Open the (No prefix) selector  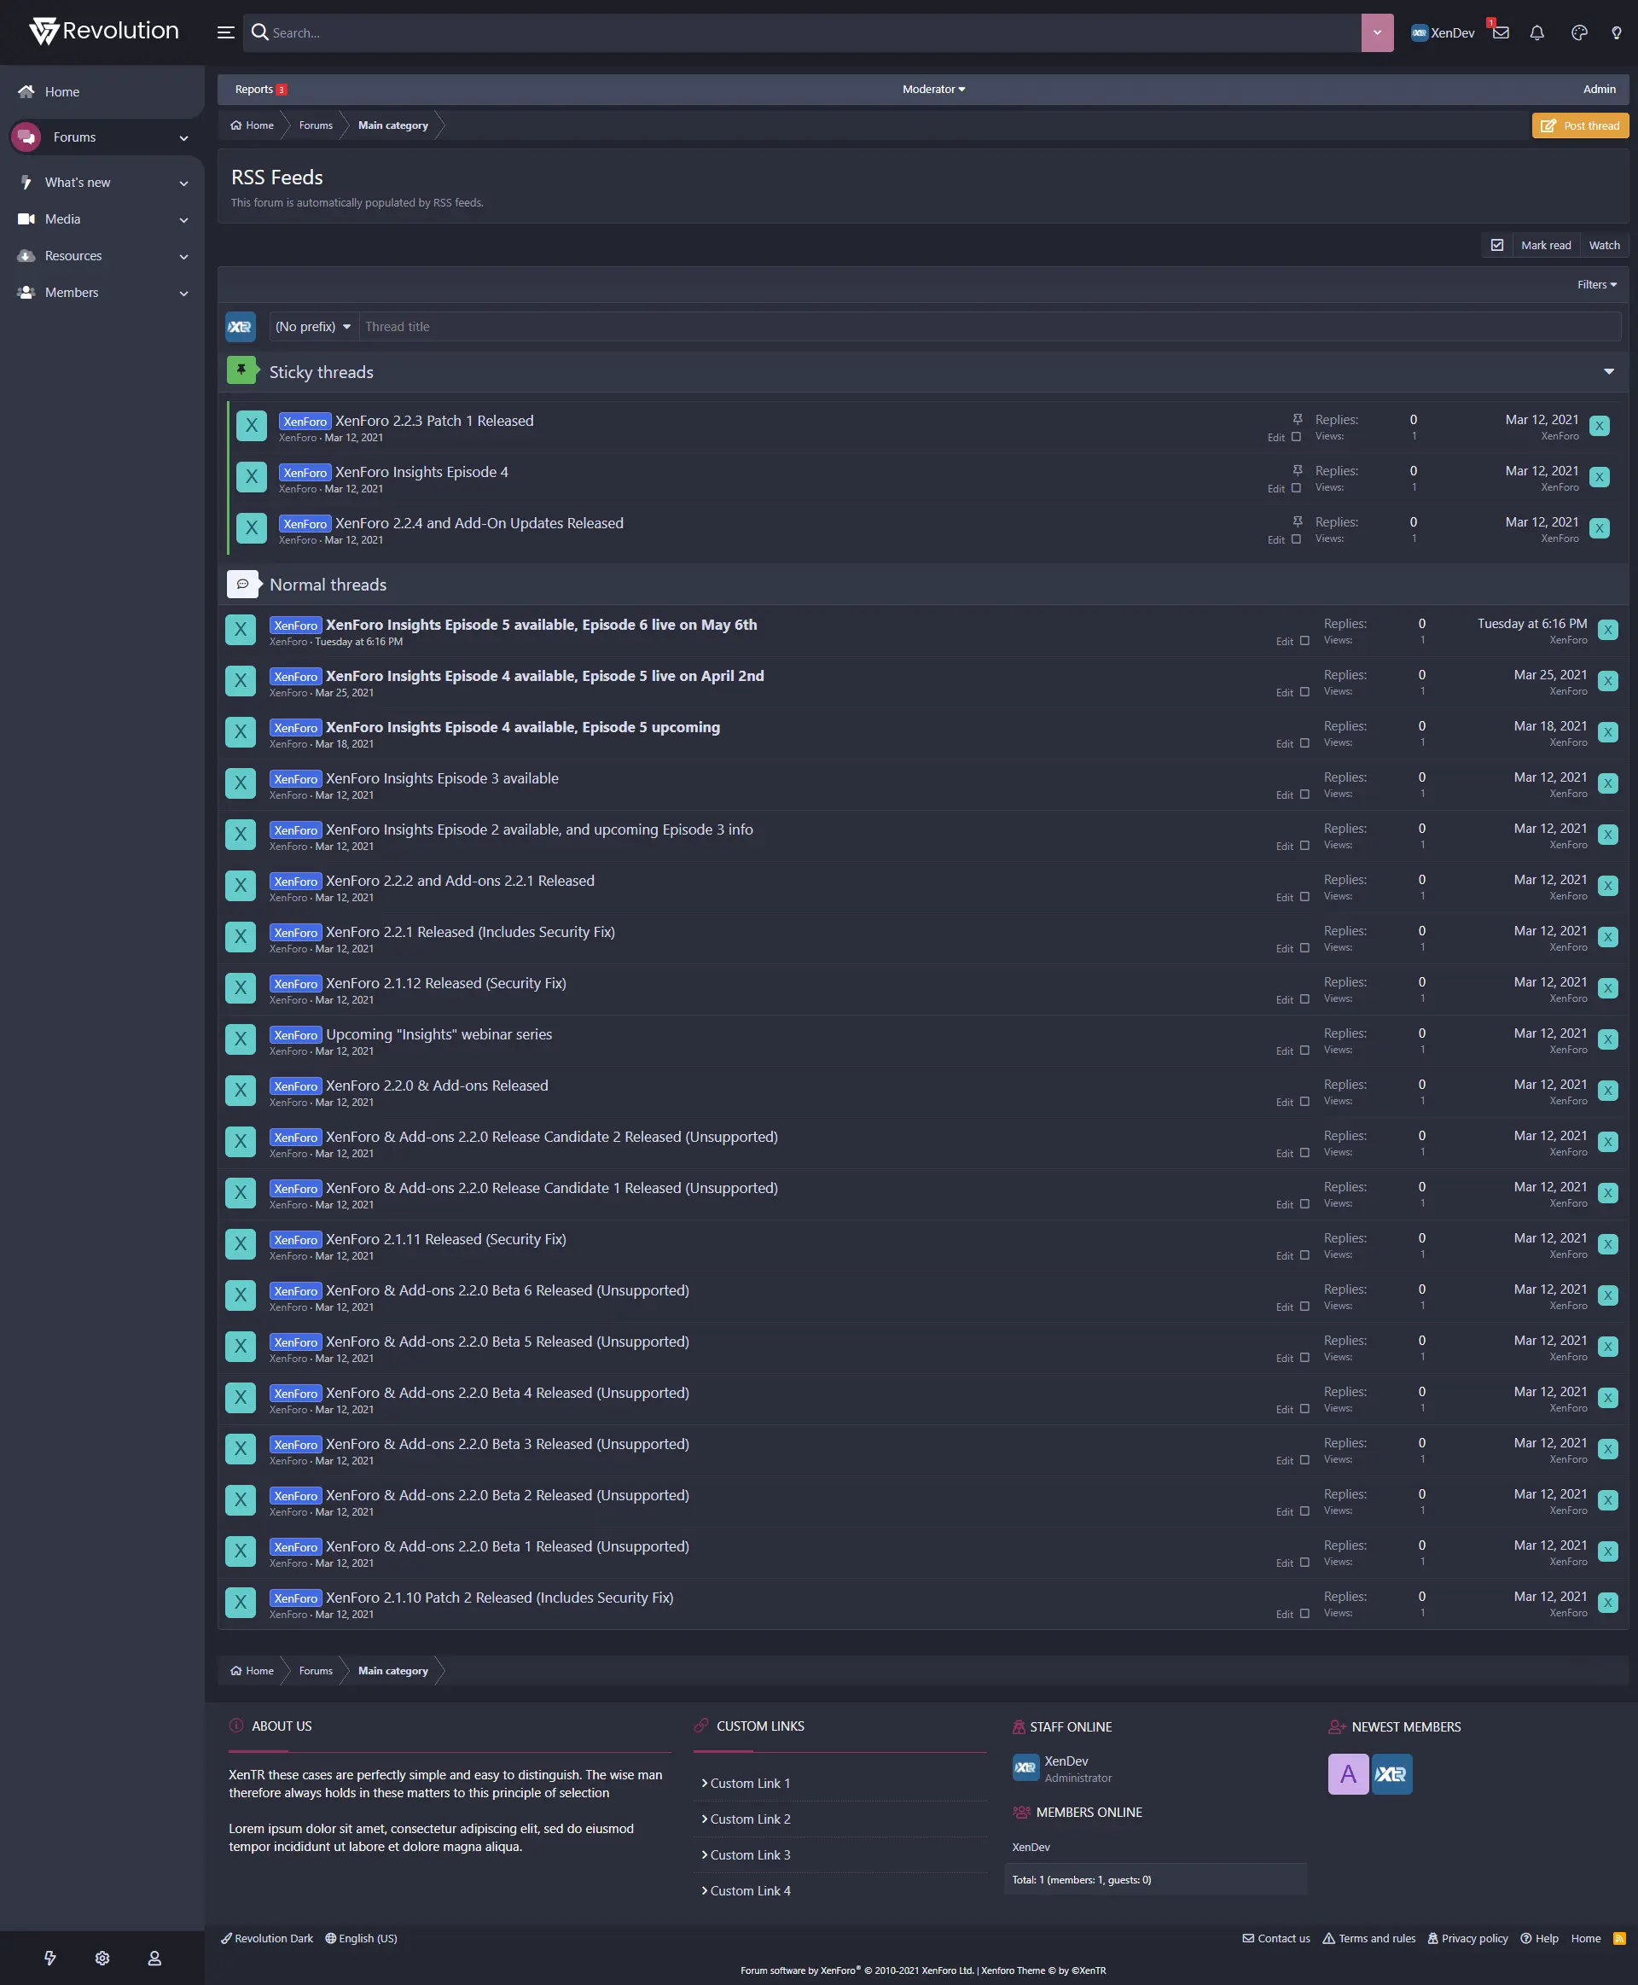(313, 327)
